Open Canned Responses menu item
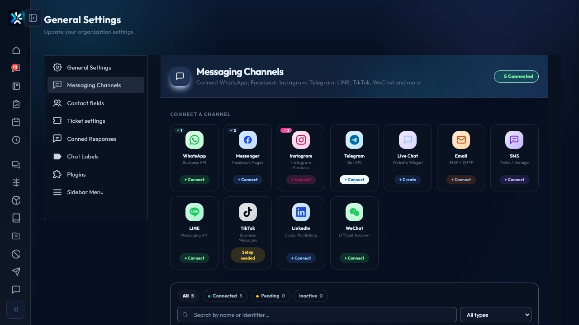This screenshot has height=325, width=579. 95,139
